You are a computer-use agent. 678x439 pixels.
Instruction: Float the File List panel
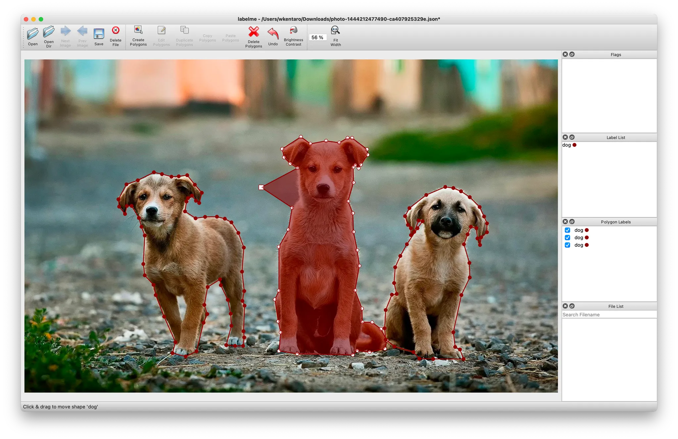[x=572, y=306]
